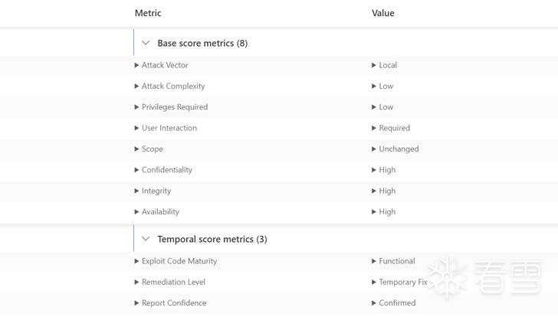Viewport: 558px width, 317px height.
Task: Open the Required value details arrow
Action: click(x=374, y=128)
